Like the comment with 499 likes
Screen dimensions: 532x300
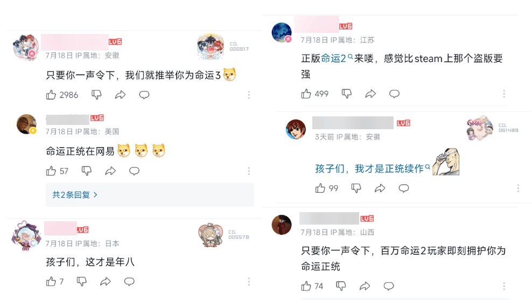coord(306,94)
